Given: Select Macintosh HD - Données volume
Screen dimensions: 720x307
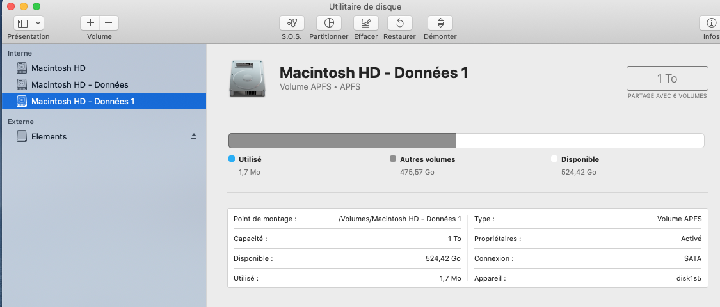Looking at the screenshot, I should (79, 84).
